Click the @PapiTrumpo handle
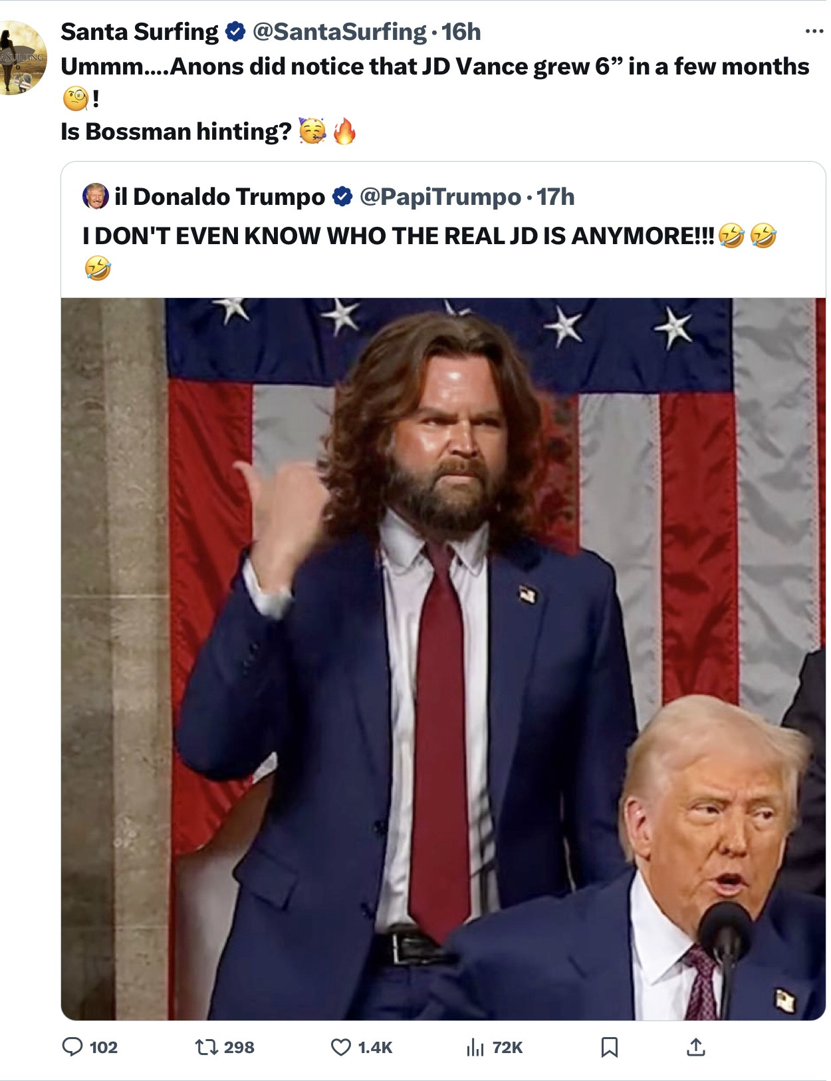Viewport: 831px width, 1081px height. pos(440,197)
